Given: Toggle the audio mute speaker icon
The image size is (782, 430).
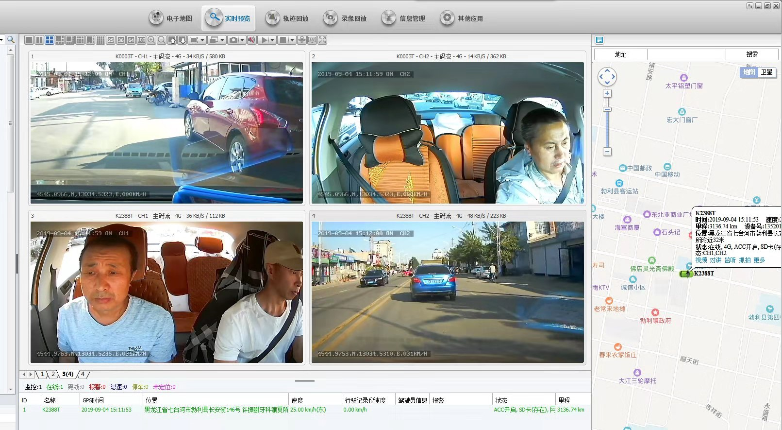Looking at the screenshot, I should (251, 40).
